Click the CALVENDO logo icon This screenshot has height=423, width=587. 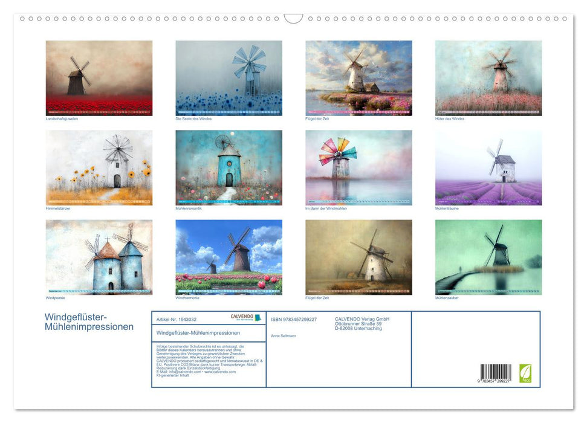[242, 315]
